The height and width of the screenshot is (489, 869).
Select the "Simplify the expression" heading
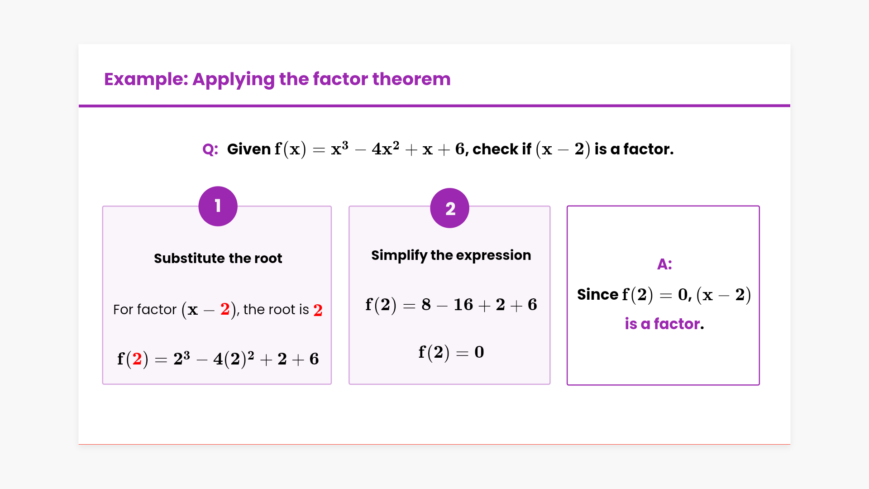pyautogui.click(x=451, y=255)
